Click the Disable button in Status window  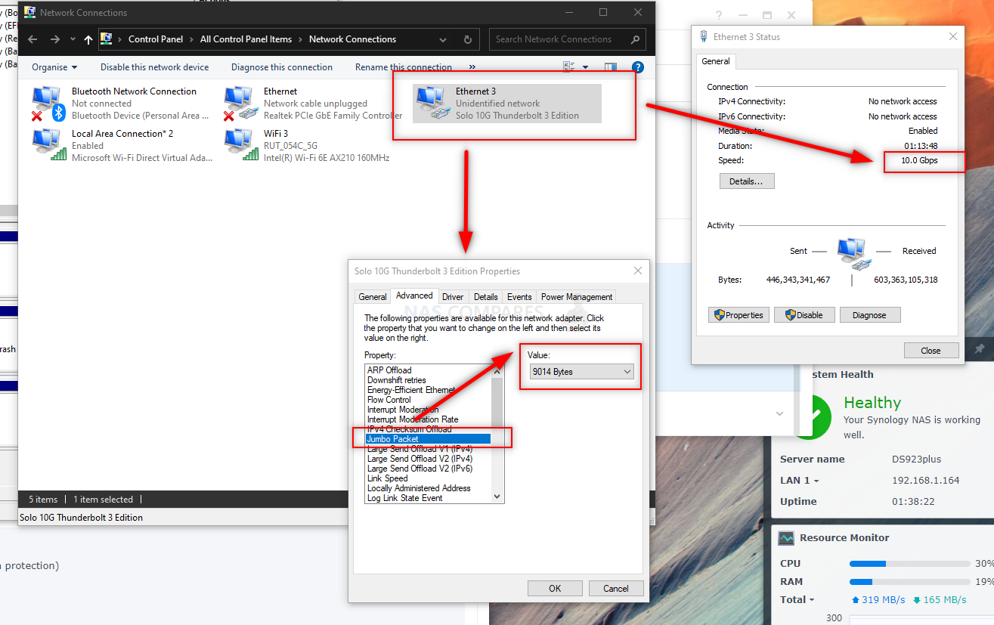[804, 315]
